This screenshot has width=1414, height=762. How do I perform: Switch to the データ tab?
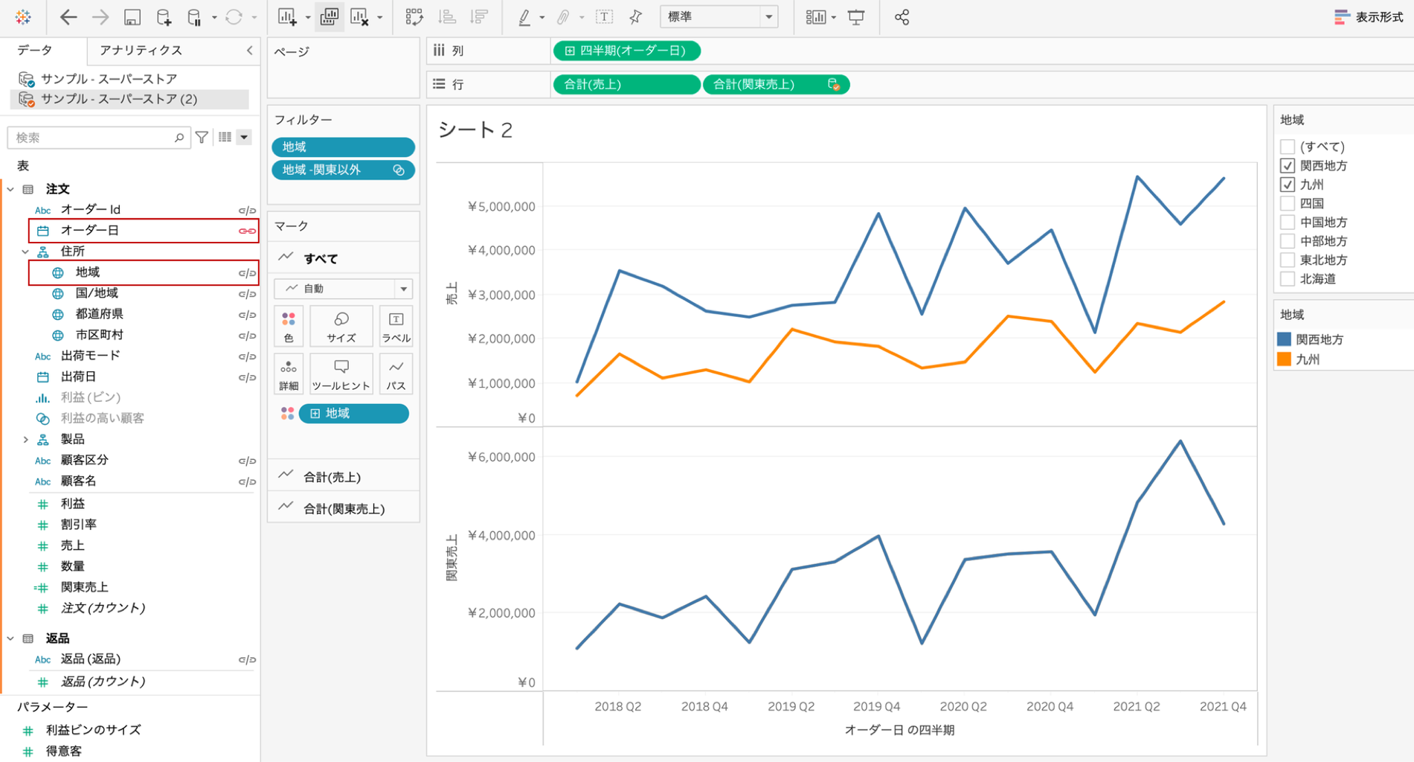point(35,51)
